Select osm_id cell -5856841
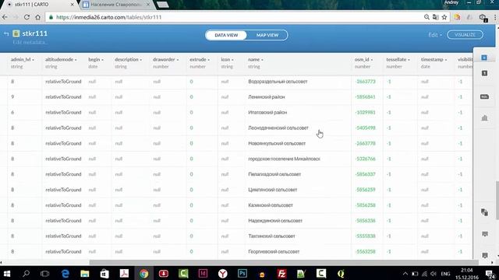The image size is (499, 280). (x=366, y=96)
